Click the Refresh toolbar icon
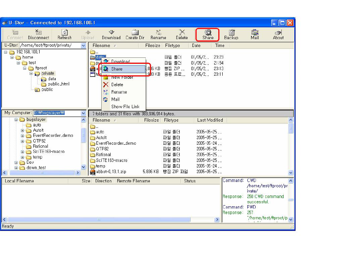The width and height of the screenshot is (343, 257). point(65,34)
